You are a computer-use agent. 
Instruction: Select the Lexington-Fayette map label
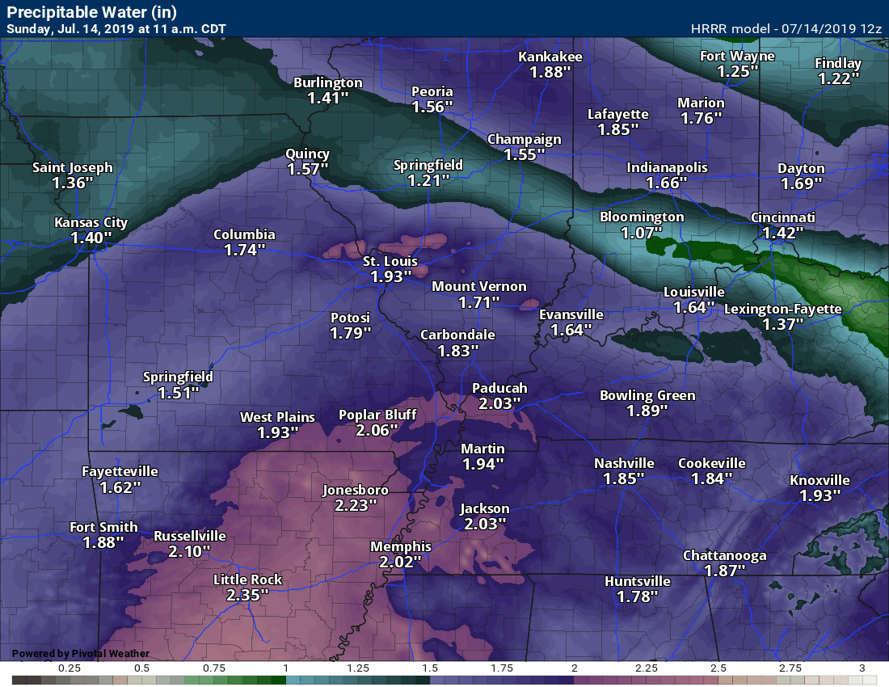782,310
